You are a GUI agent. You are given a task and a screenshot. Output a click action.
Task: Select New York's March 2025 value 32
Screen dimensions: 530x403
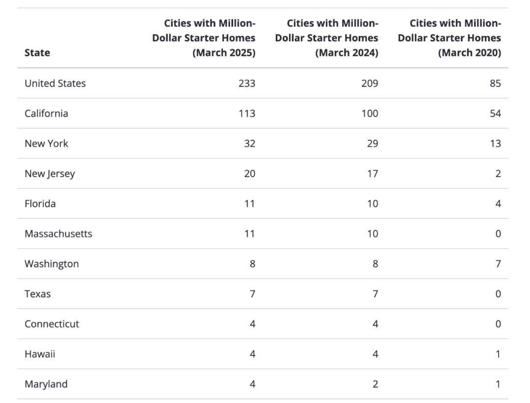(249, 143)
